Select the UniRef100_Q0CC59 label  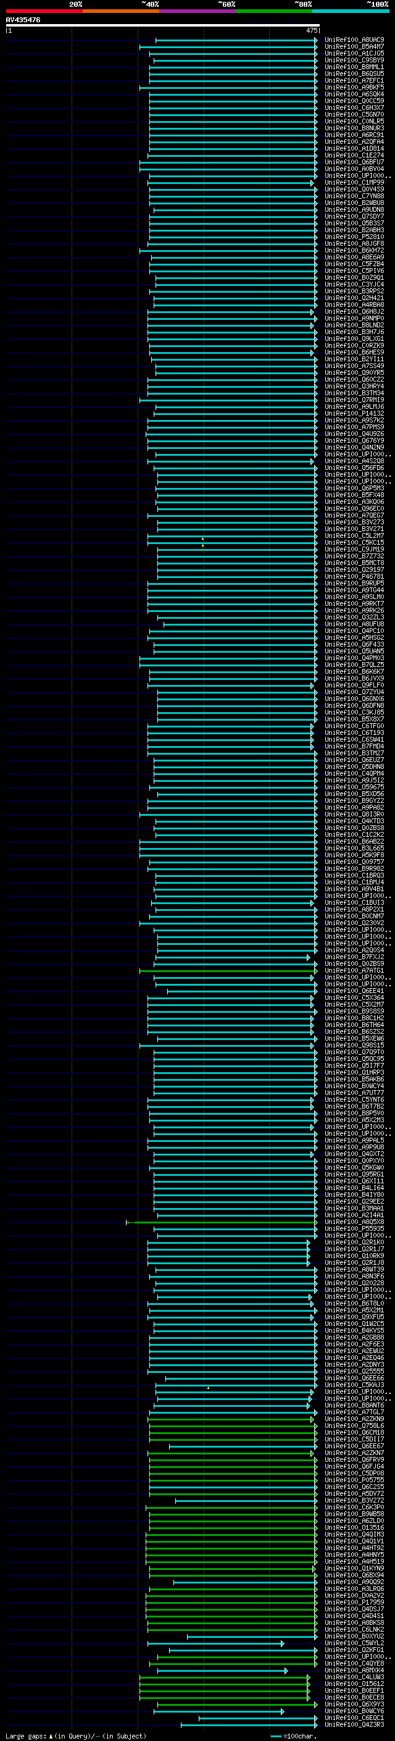click(354, 101)
